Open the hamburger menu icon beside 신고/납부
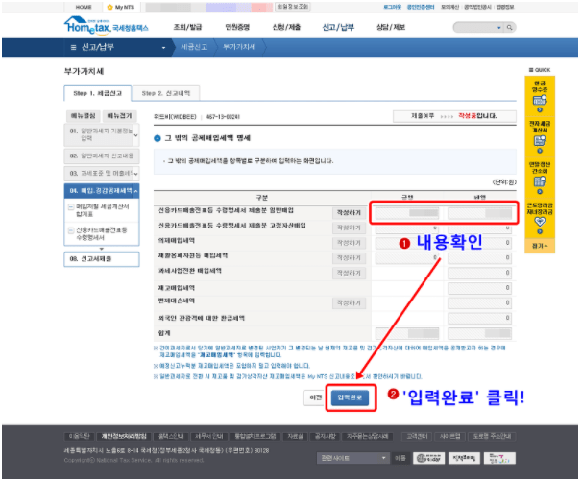Viewport: 582px width, 481px height. [x=74, y=47]
